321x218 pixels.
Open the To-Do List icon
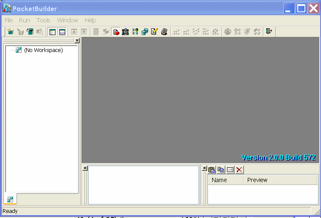point(96,32)
